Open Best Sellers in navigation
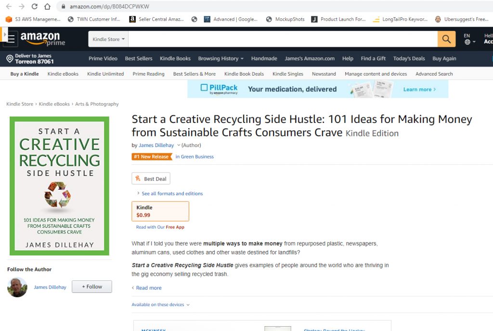This screenshot has width=493, height=331. pos(139,58)
